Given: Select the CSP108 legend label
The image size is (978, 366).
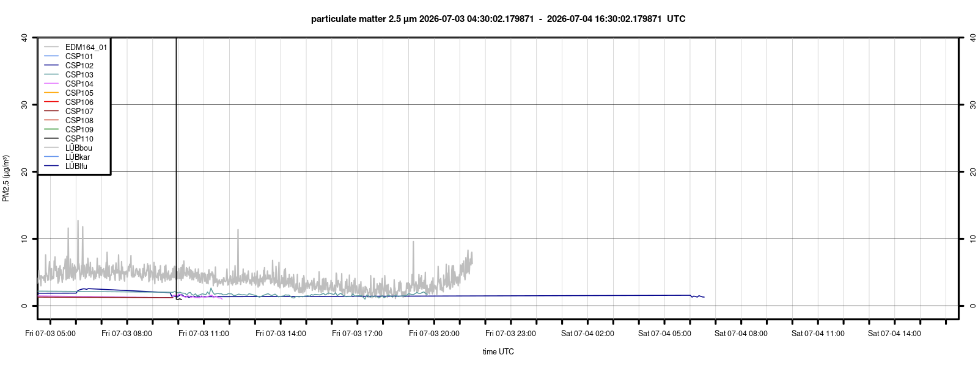Looking at the screenshot, I should click(79, 120).
